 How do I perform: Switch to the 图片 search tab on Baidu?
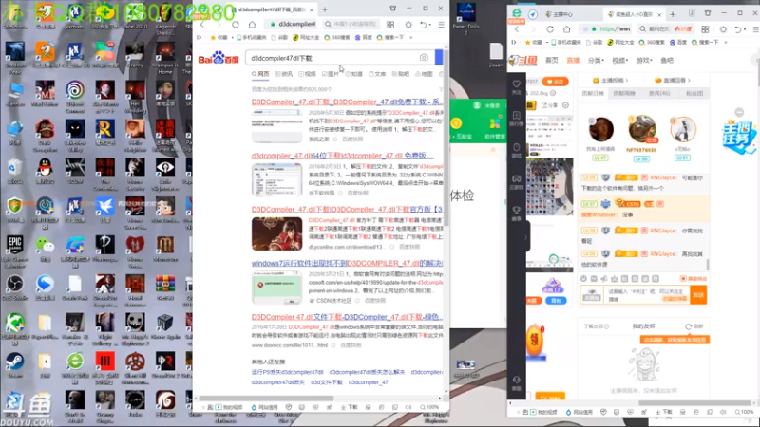[331, 74]
